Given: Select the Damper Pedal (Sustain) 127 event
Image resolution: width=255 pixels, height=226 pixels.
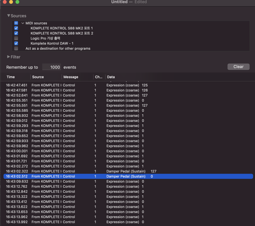Looking at the screenshot, I should click(x=128, y=171).
